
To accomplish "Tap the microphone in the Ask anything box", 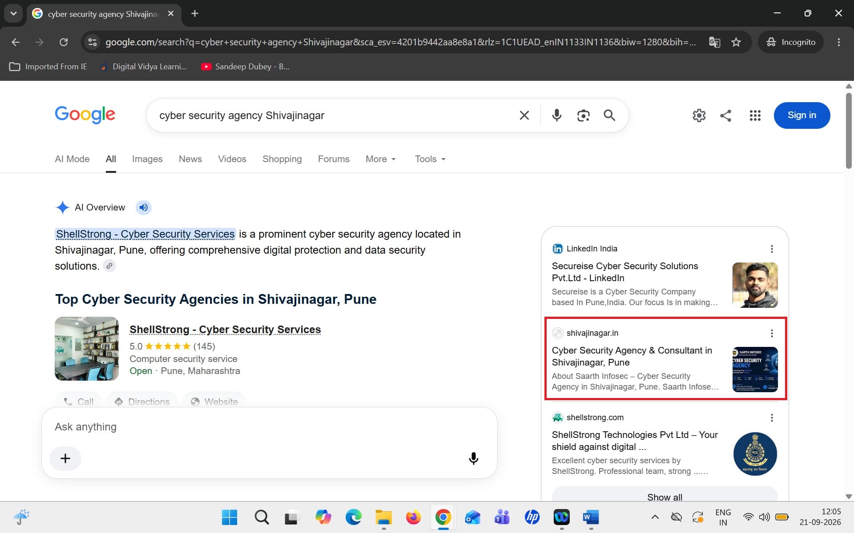I will [x=473, y=458].
